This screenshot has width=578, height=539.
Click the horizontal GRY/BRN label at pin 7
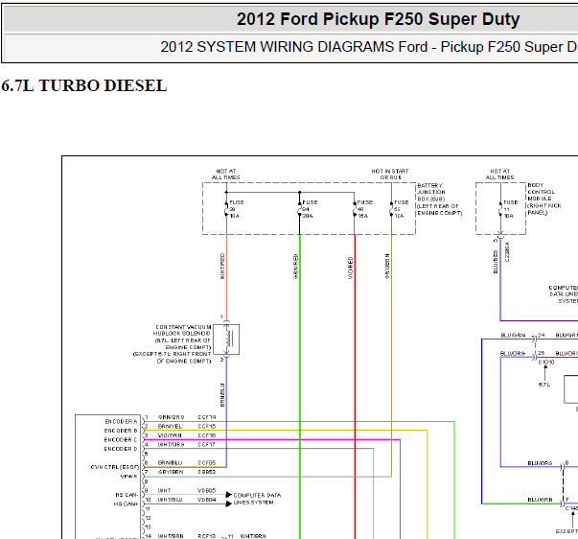tap(171, 472)
